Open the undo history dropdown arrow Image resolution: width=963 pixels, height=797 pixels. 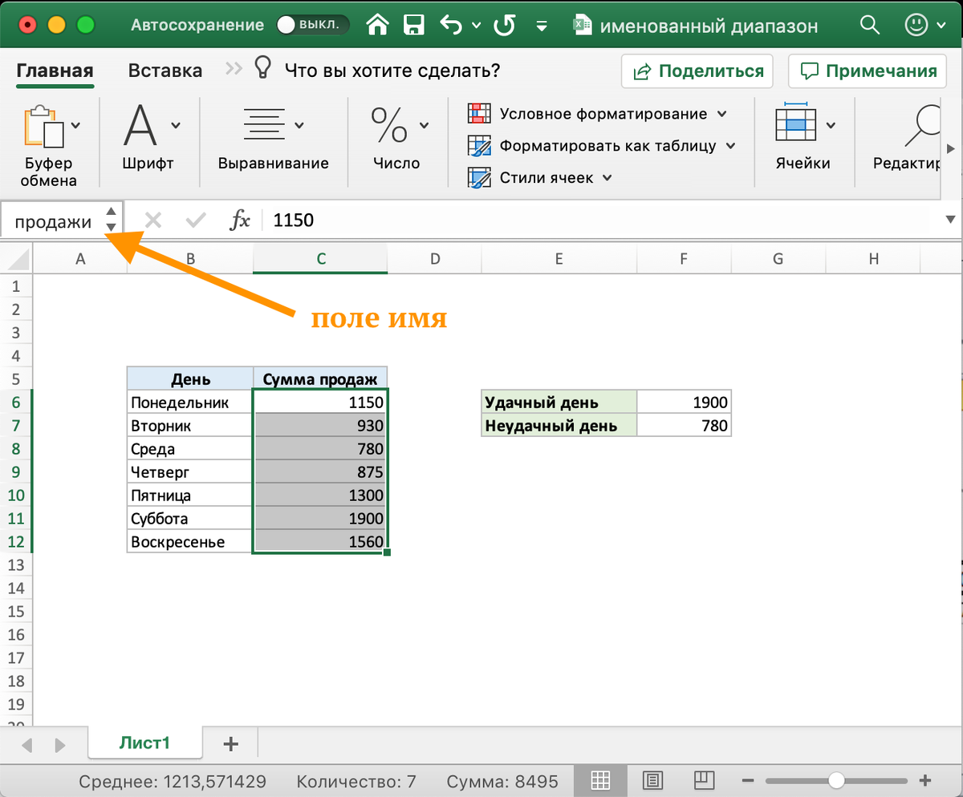tap(477, 26)
